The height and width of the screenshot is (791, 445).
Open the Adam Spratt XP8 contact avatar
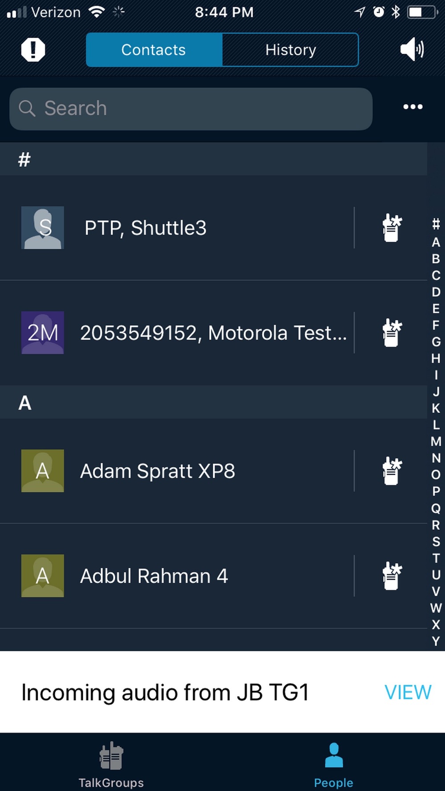click(x=43, y=471)
